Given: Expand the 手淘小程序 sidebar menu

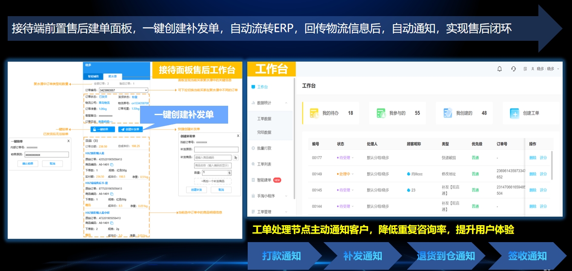Looking at the screenshot, I should pos(286,196).
